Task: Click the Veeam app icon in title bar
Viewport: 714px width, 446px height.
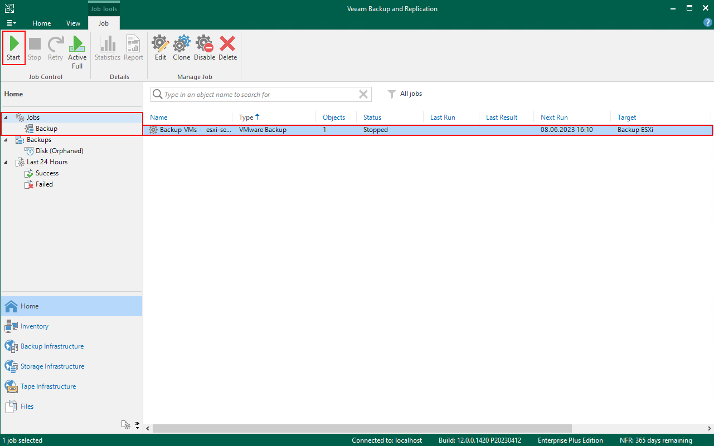Action: pyautogui.click(x=9, y=8)
